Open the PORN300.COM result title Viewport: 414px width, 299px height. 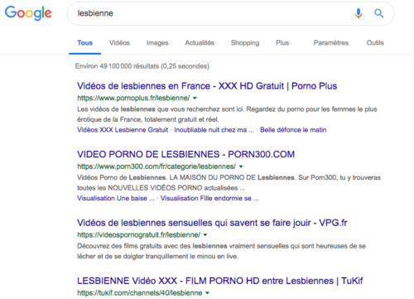[x=185, y=154]
